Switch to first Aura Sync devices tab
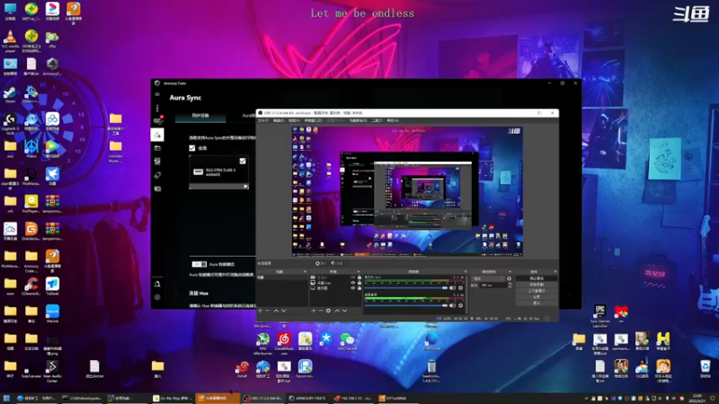Image resolution: width=719 pixels, height=404 pixels. [x=200, y=116]
